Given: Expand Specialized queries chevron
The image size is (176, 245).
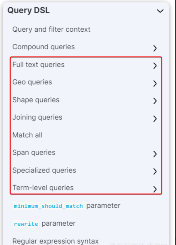Looking at the screenshot, I should tap(155, 171).
